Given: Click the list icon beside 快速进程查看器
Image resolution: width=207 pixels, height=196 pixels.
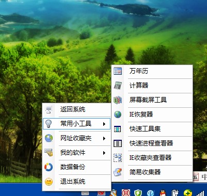Looking at the screenshot, I should (x=118, y=143).
